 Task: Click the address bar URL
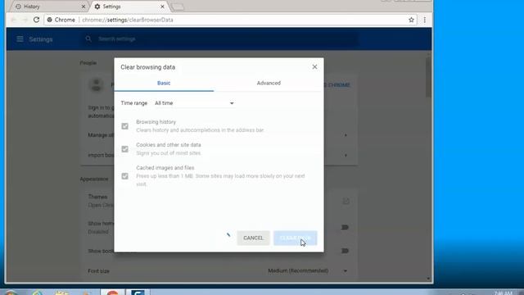pyautogui.click(x=128, y=20)
